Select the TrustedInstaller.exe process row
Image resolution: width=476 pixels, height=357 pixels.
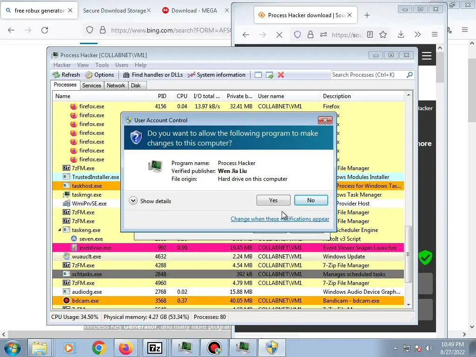click(228, 177)
